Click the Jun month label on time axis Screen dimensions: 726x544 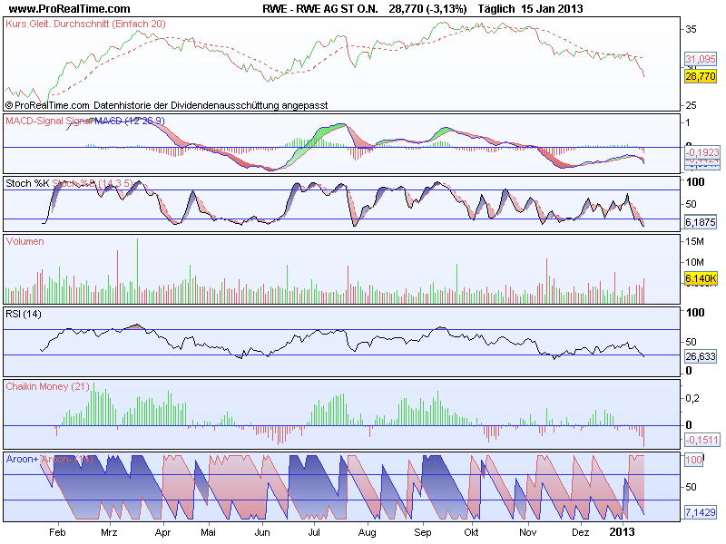262,532
